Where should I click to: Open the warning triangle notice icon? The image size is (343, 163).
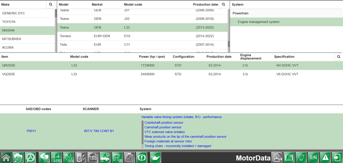click(326, 157)
